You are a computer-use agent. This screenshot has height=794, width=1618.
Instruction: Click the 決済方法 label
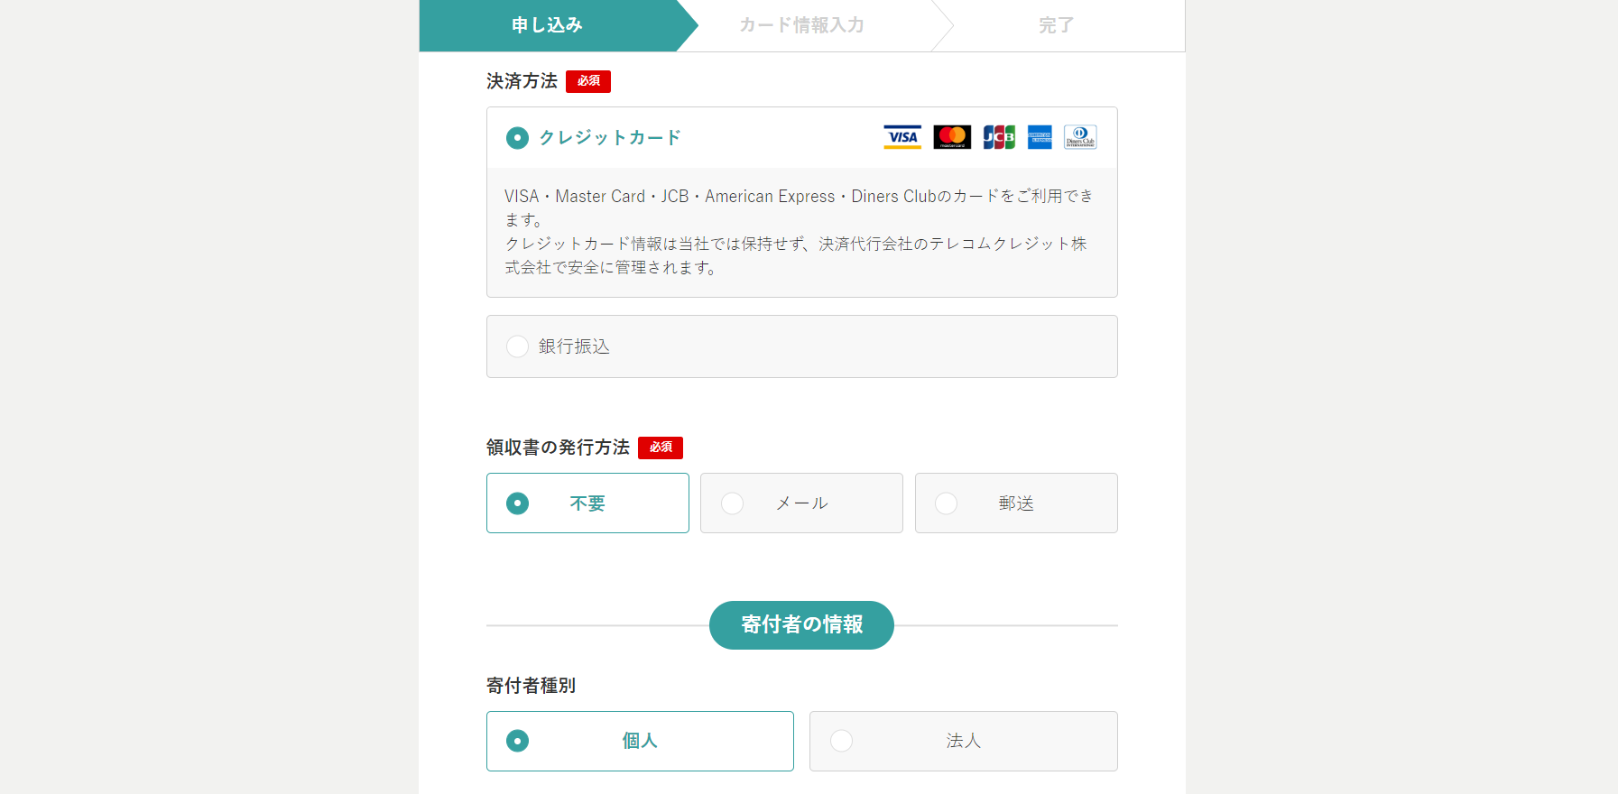coord(522,81)
